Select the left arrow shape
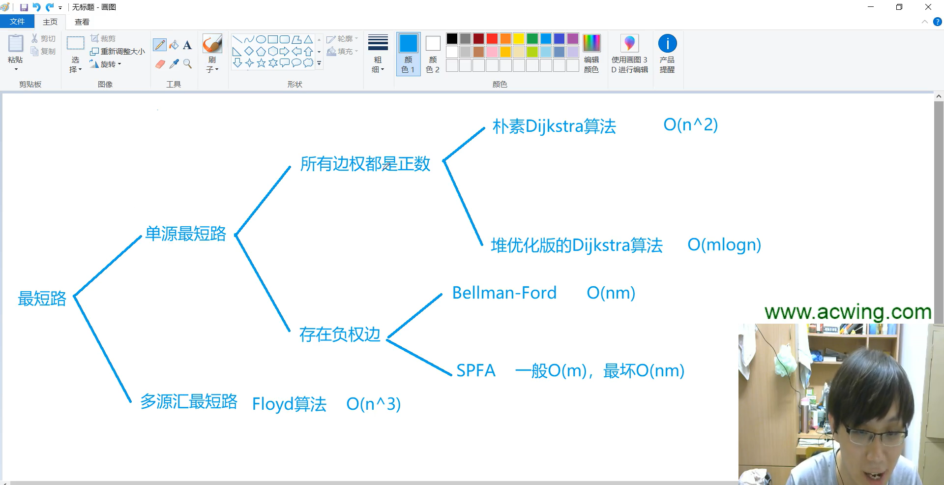 coord(296,51)
